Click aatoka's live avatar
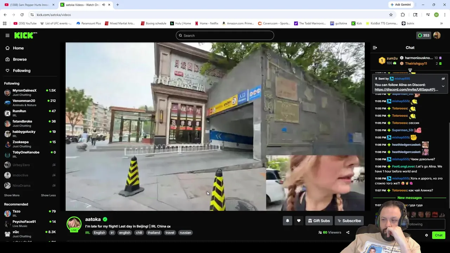The height and width of the screenshot is (253, 450). pyautogui.click(x=74, y=224)
